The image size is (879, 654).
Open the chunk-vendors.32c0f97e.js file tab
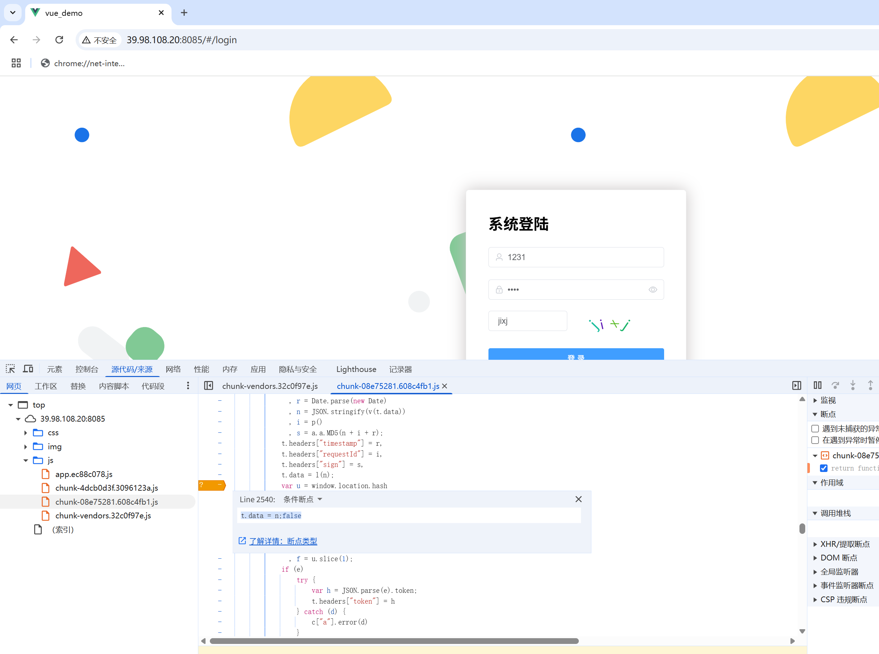tap(270, 386)
